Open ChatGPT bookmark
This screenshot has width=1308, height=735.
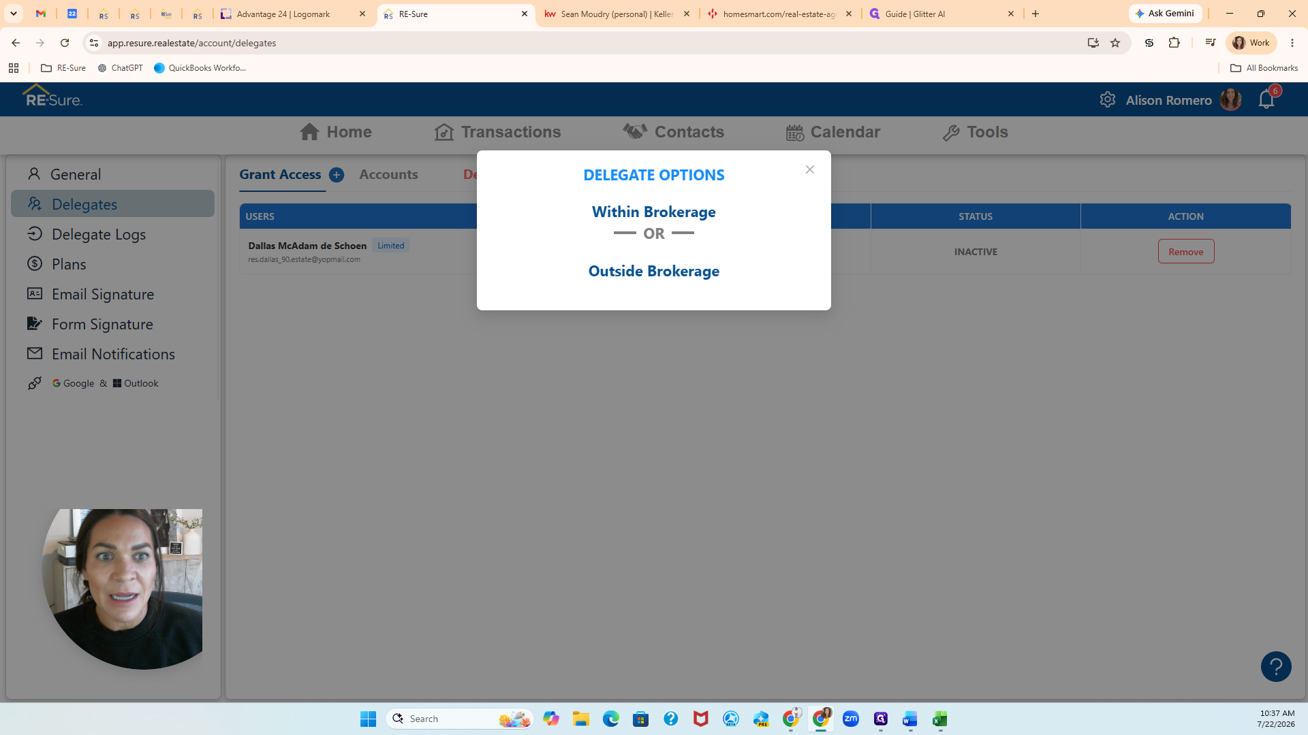(121, 68)
